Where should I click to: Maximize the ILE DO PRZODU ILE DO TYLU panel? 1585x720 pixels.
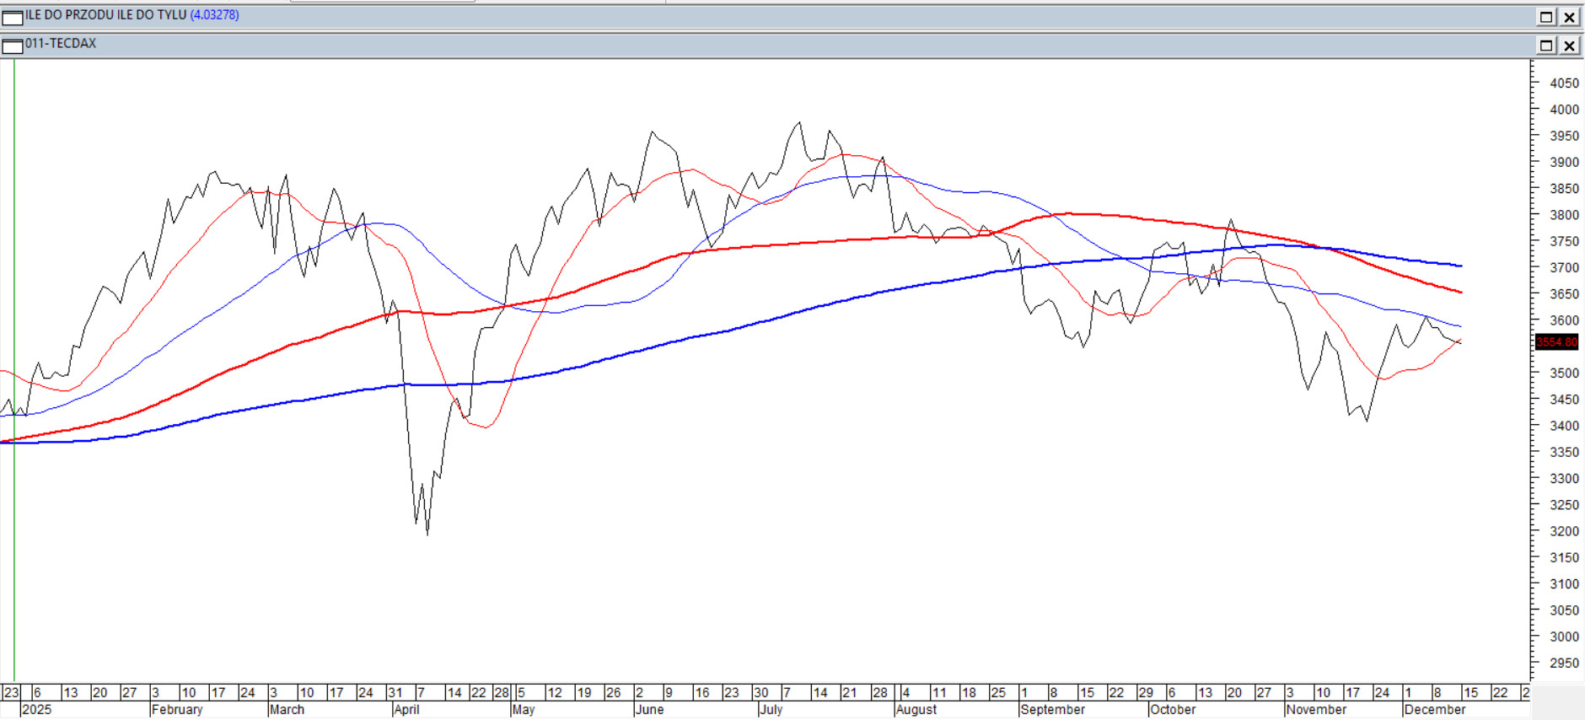point(1546,18)
